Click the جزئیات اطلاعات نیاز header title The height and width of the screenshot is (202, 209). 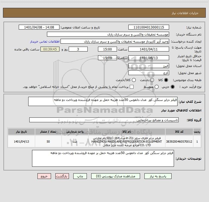click(185, 13)
